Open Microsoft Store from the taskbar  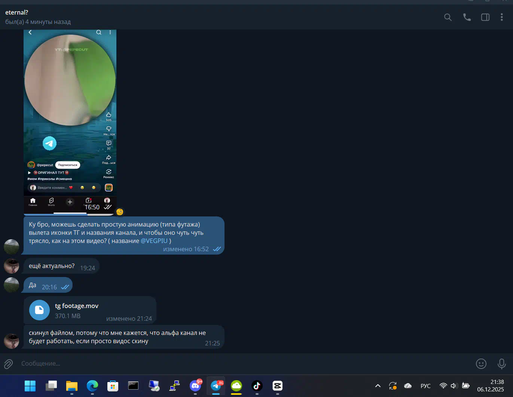[113, 386]
